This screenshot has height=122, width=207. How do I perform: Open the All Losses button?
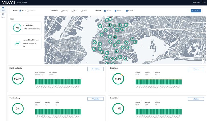196,69
